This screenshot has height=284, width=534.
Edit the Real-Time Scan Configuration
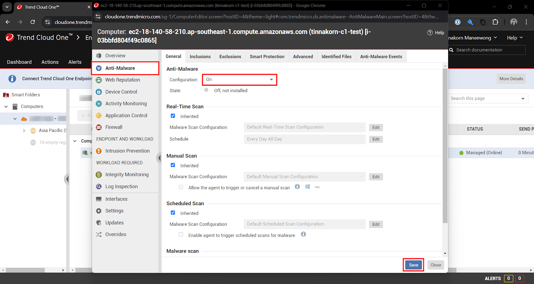coord(376,127)
